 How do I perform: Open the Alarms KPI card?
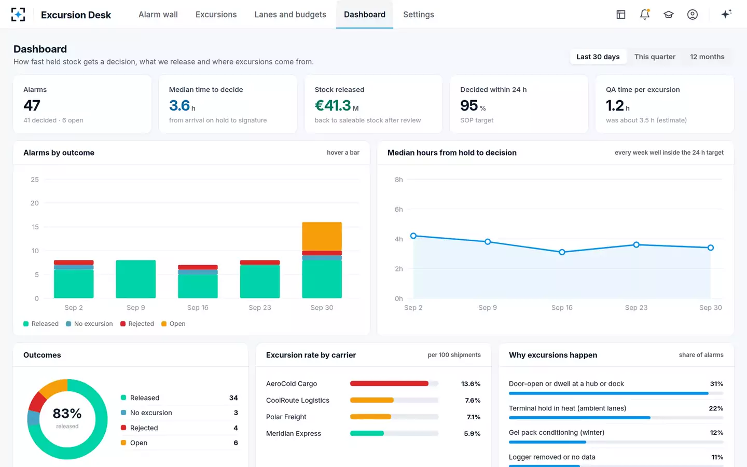coord(82,104)
